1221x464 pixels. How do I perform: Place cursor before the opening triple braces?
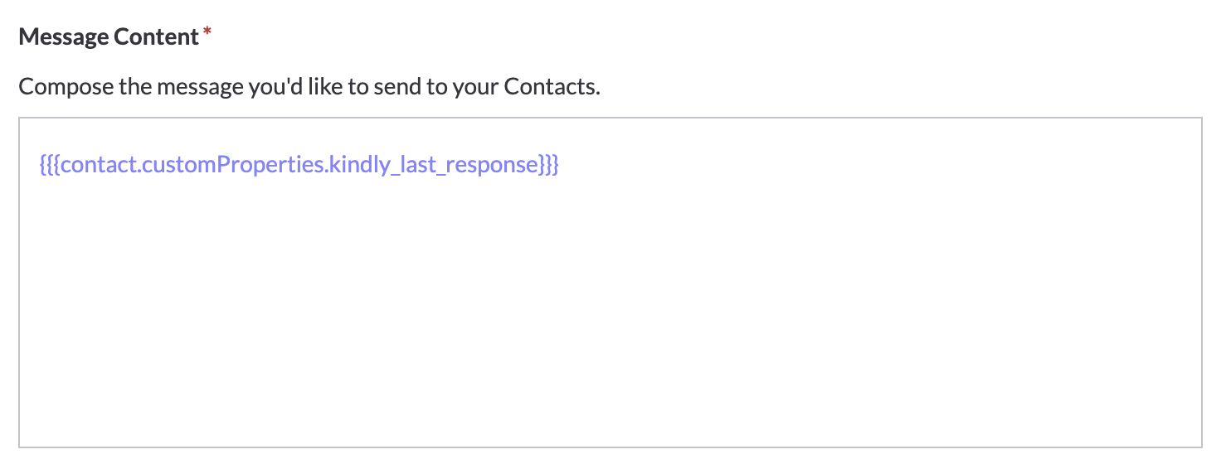click(39, 165)
